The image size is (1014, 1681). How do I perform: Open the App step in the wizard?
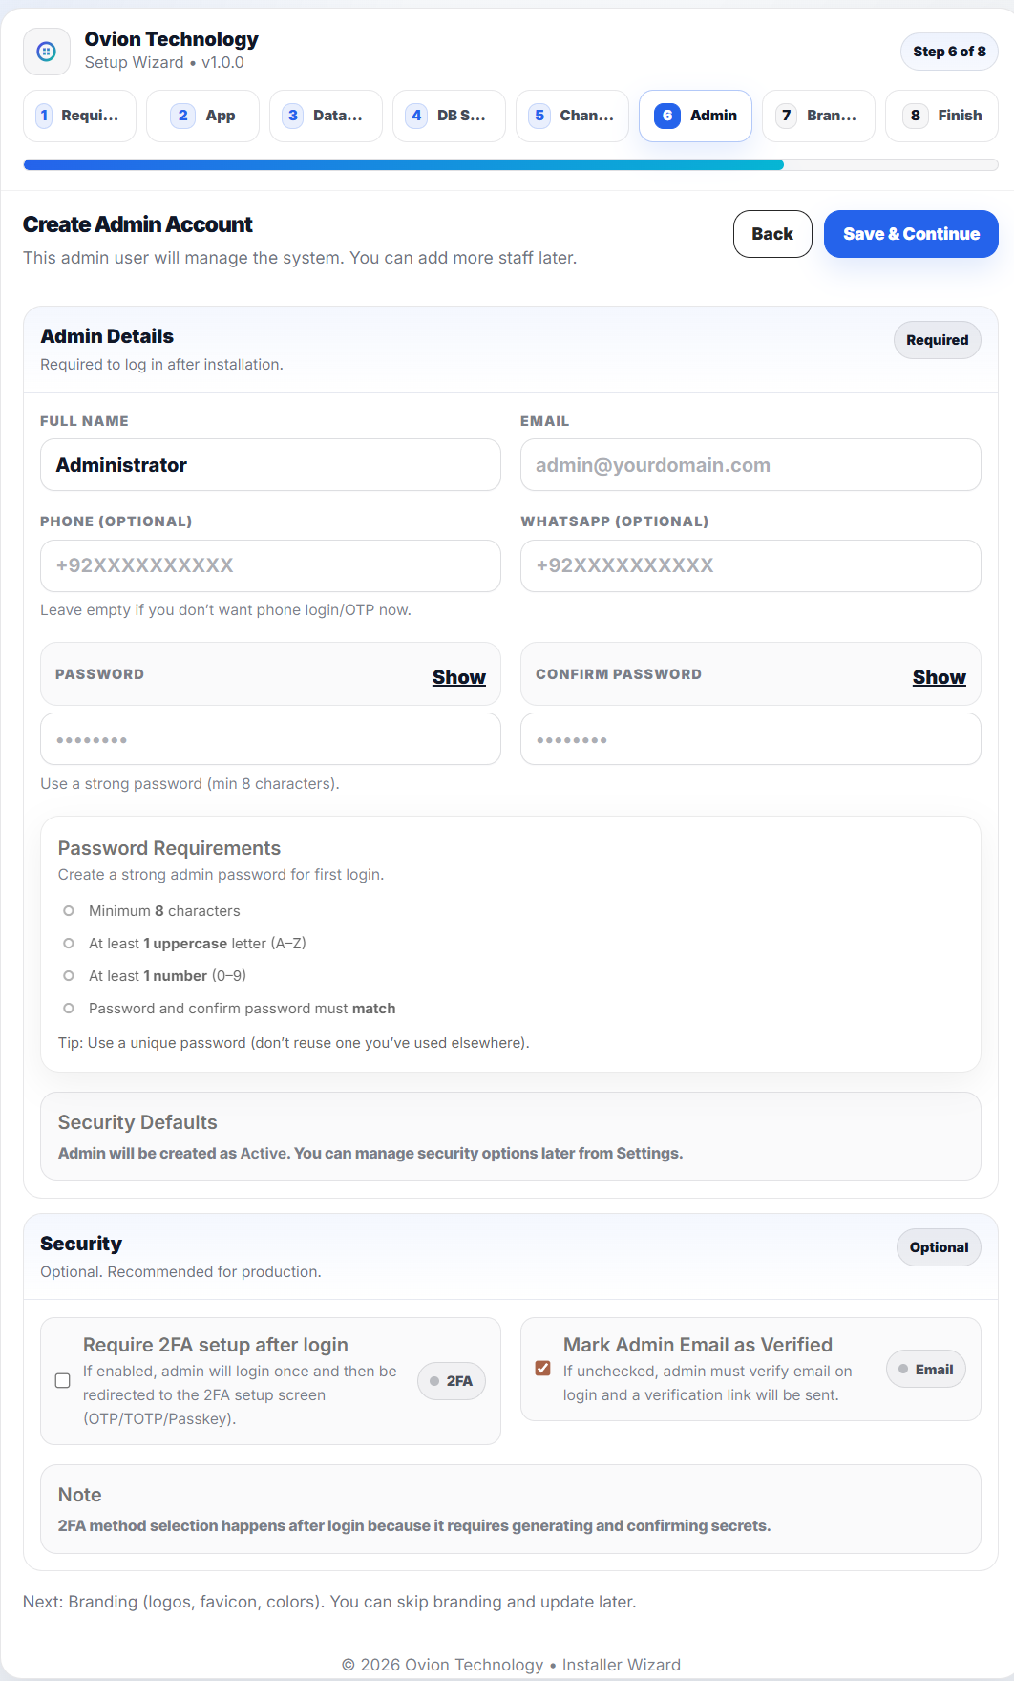202,115
